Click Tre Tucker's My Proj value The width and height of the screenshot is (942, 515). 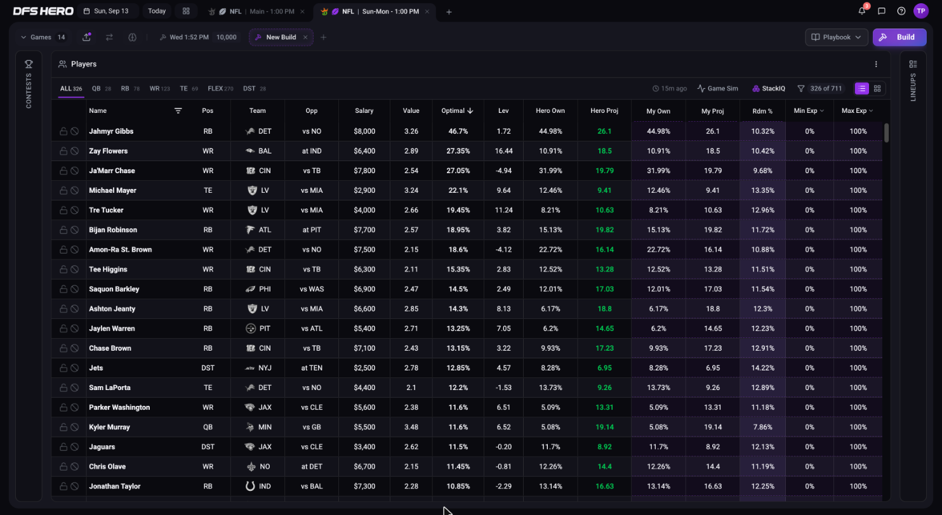713,210
